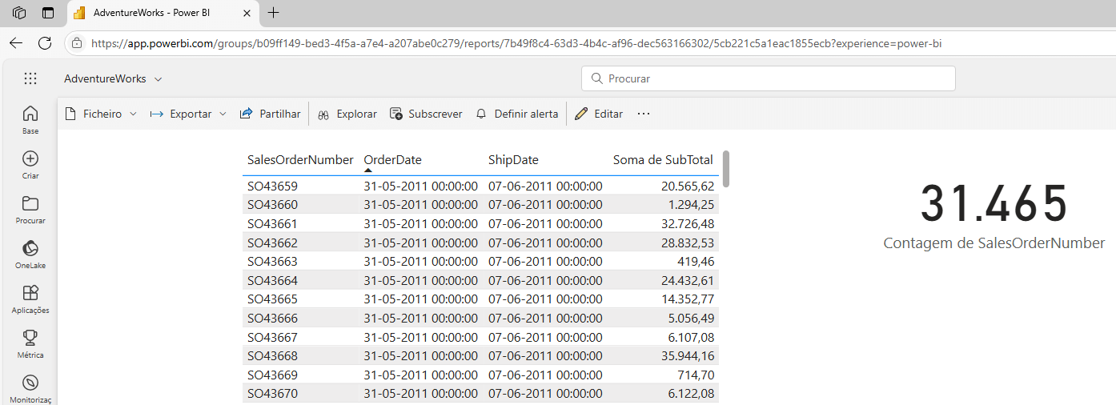Open the Base home icon in sidebar

pyautogui.click(x=30, y=114)
